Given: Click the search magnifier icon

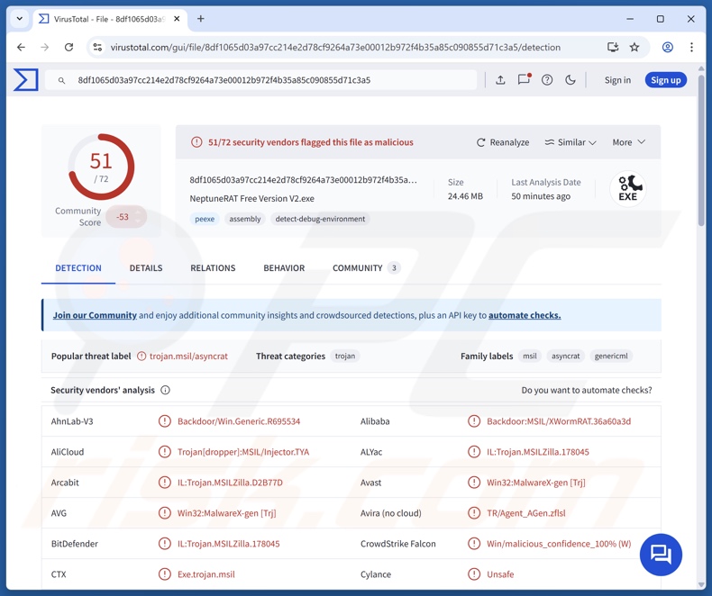Looking at the screenshot, I should click(61, 80).
